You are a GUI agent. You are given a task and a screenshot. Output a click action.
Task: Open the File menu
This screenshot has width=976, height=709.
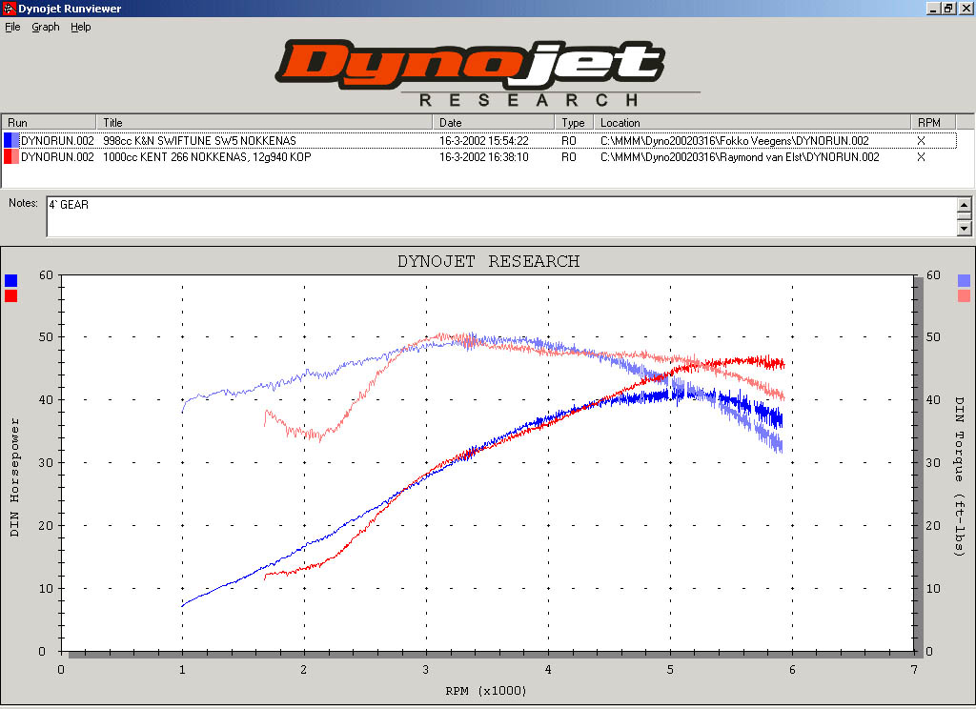tap(12, 27)
